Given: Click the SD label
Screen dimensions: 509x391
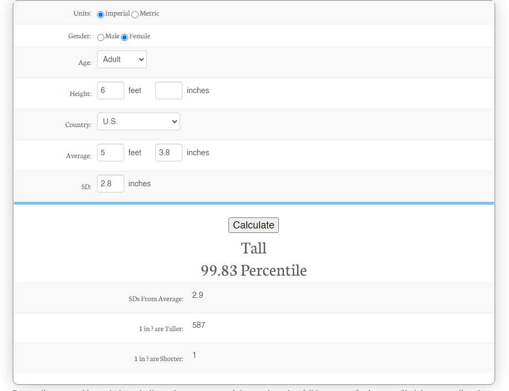Looking at the screenshot, I should click(86, 187).
